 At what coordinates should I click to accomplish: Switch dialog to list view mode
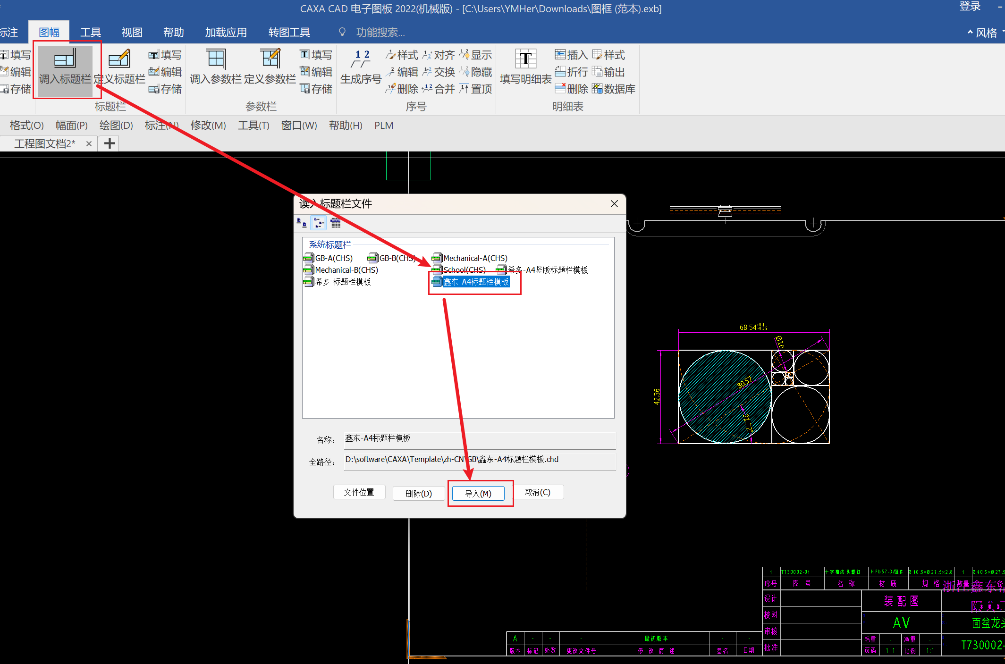(x=319, y=223)
